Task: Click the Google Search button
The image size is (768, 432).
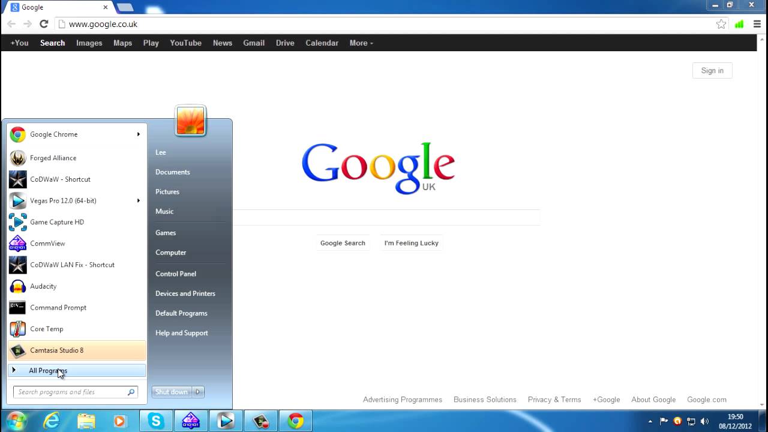Action: [x=343, y=243]
